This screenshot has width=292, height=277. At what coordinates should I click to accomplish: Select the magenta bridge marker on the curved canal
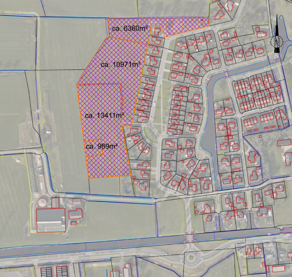227,74
